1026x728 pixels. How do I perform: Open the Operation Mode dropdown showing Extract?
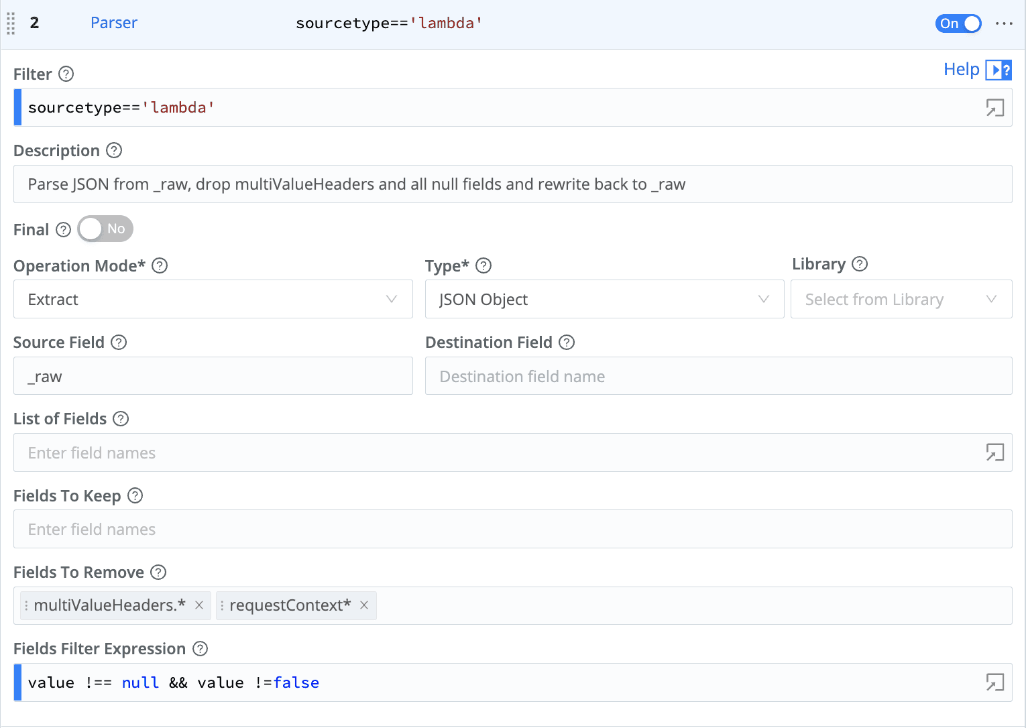click(x=213, y=300)
